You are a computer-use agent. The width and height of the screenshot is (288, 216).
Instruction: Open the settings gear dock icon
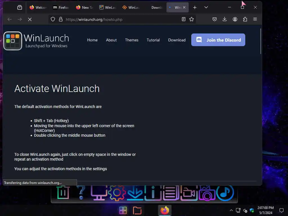117,193
